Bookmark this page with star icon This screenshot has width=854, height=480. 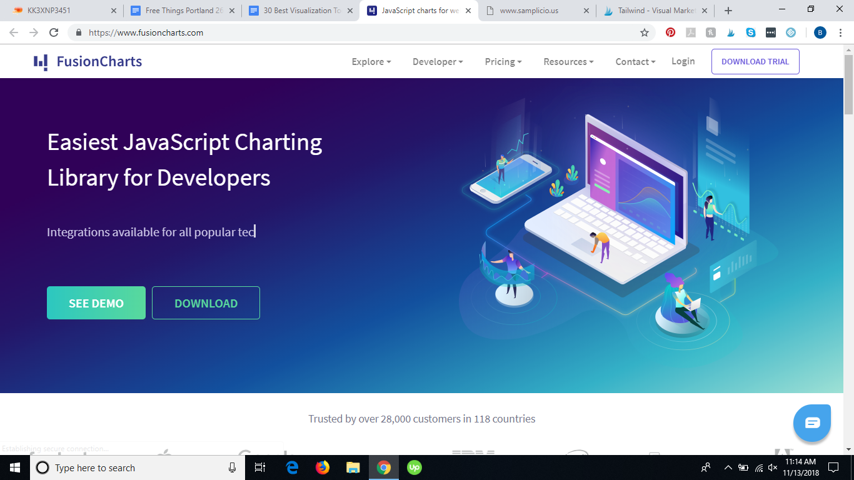[x=645, y=32]
